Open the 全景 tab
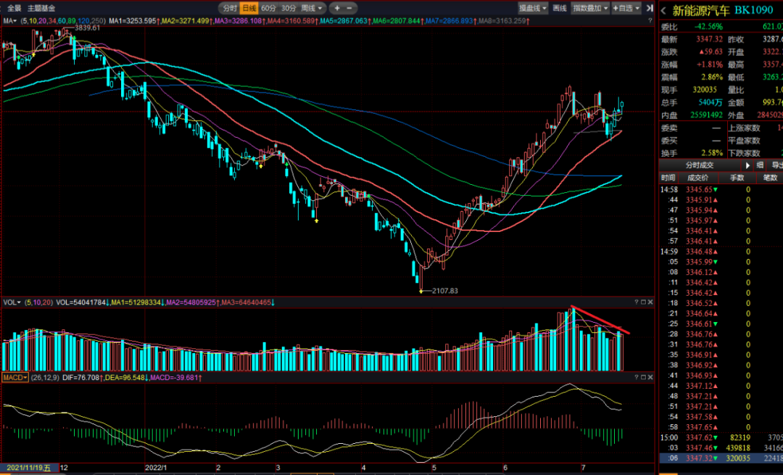This screenshot has width=783, height=475. (14, 8)
